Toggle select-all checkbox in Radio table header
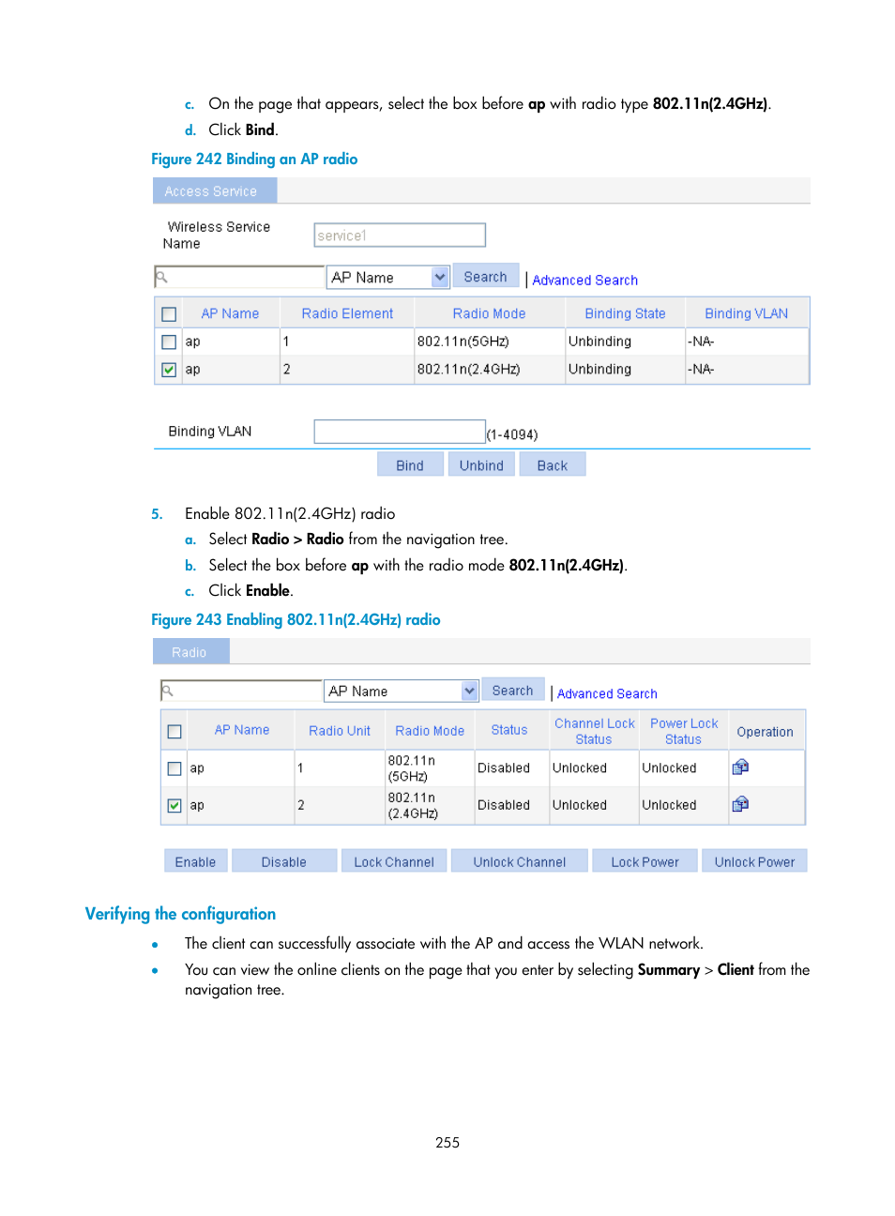895x1216 pixels. pyautogui.click(x=174, y=731)
